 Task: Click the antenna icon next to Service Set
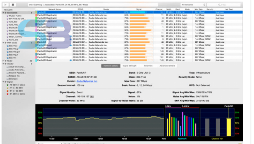click(5, 13)
